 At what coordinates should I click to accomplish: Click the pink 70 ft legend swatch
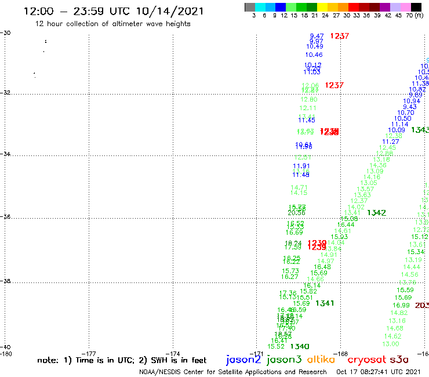406,7
